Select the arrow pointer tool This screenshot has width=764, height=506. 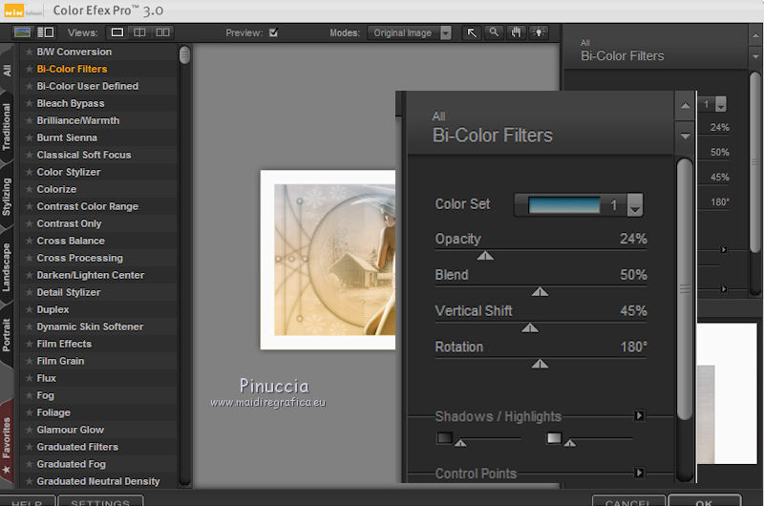click(472, 32)
